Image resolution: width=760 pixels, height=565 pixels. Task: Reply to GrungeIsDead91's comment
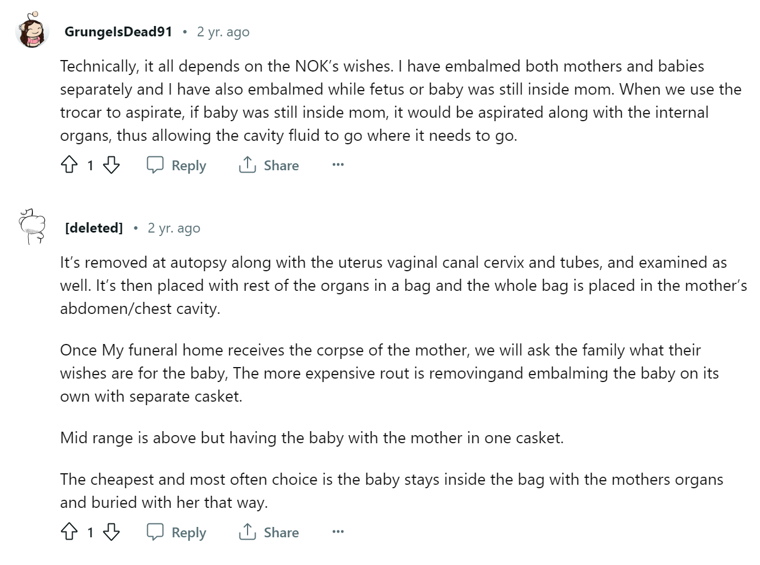[x=177, y=166]
